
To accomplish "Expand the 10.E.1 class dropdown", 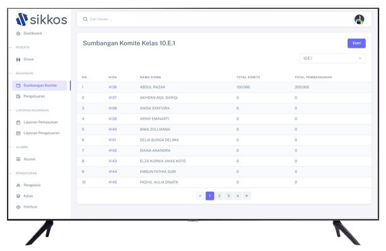I will point(332,59).
